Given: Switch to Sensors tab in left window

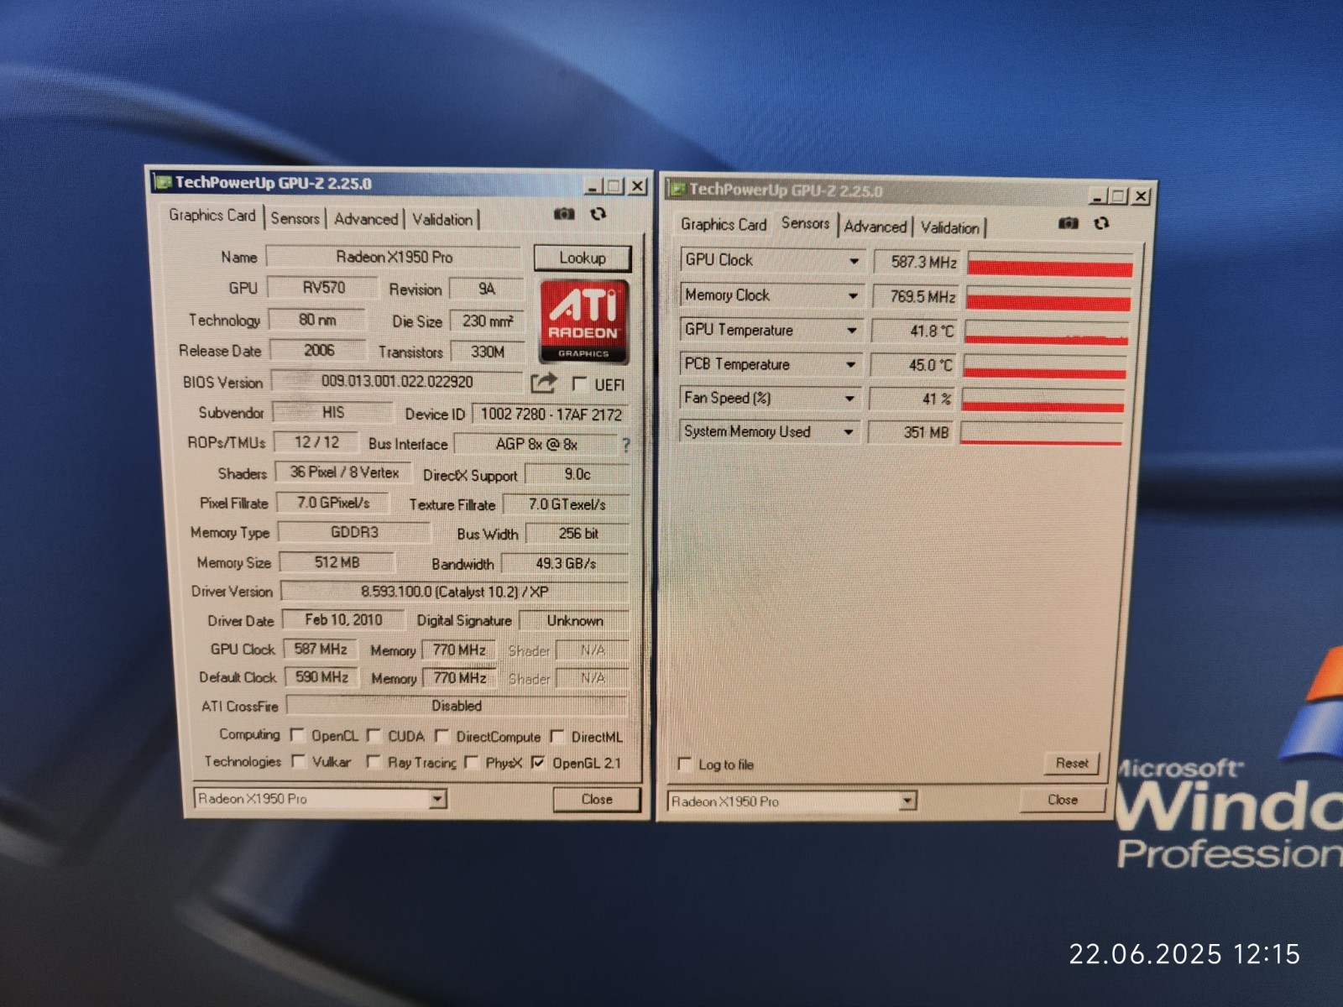Looking at the screenshot, I should pos(295,218).
